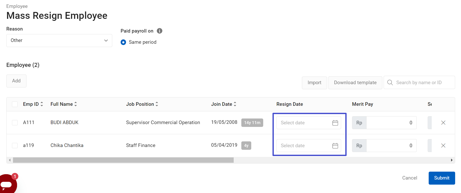
Task: Focus the Search by name or ID field
Action: click(x=423, y=83)
